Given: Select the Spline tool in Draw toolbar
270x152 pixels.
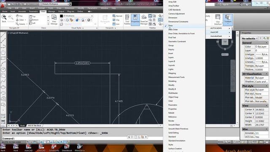Looking at the screenshot, I should pos(3,81).
